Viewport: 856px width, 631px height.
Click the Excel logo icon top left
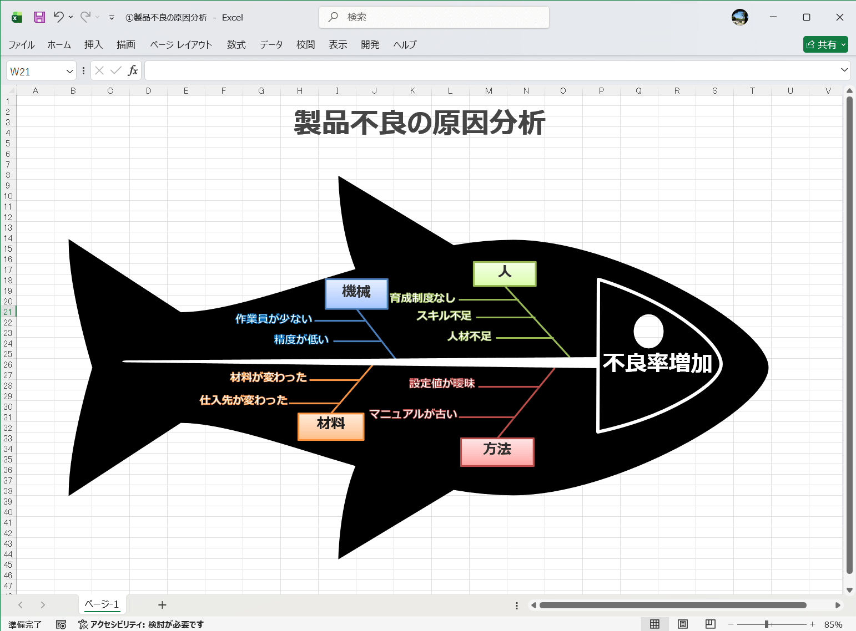click(16, 17)
